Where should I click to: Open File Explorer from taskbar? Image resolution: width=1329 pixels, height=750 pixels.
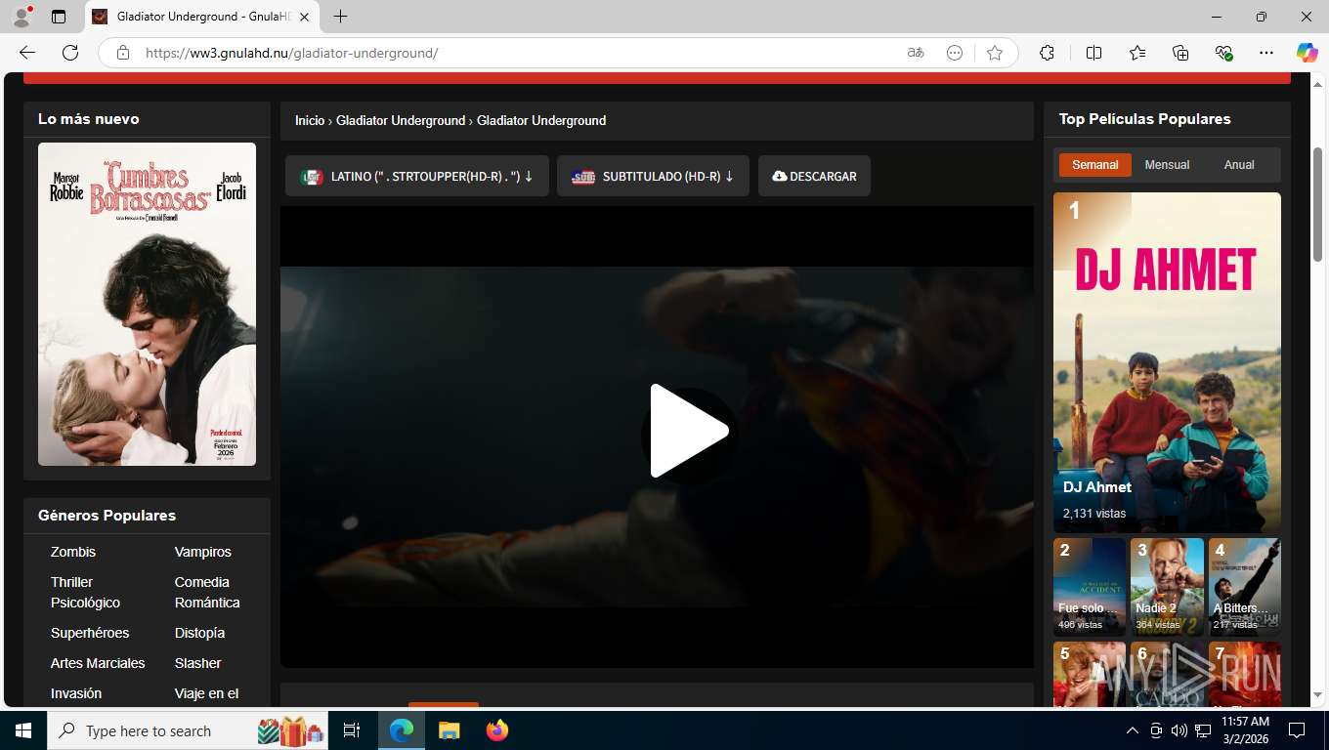[449, 730]
